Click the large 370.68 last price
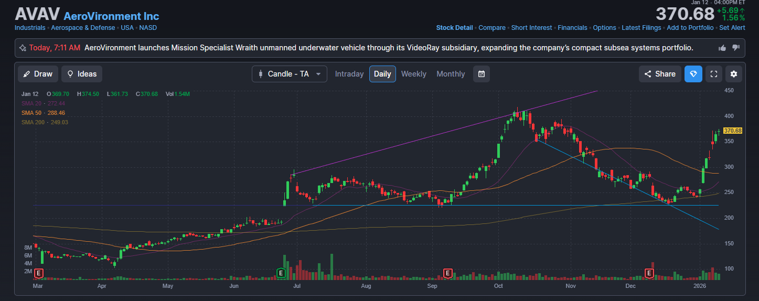The image size is (759, 301). (685, 14)
